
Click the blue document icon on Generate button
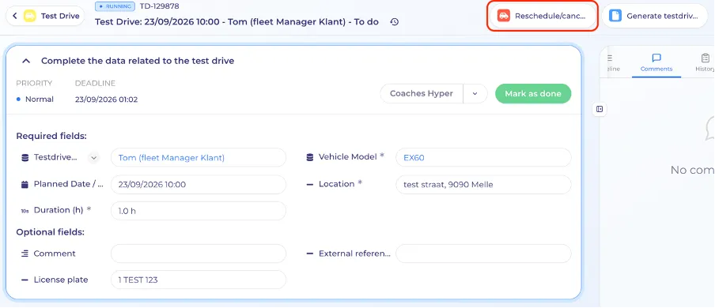[x=615, y=16]
